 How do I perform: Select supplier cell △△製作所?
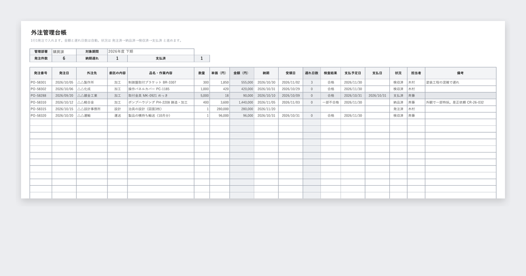pyautogui.click(x=92, y=82)
